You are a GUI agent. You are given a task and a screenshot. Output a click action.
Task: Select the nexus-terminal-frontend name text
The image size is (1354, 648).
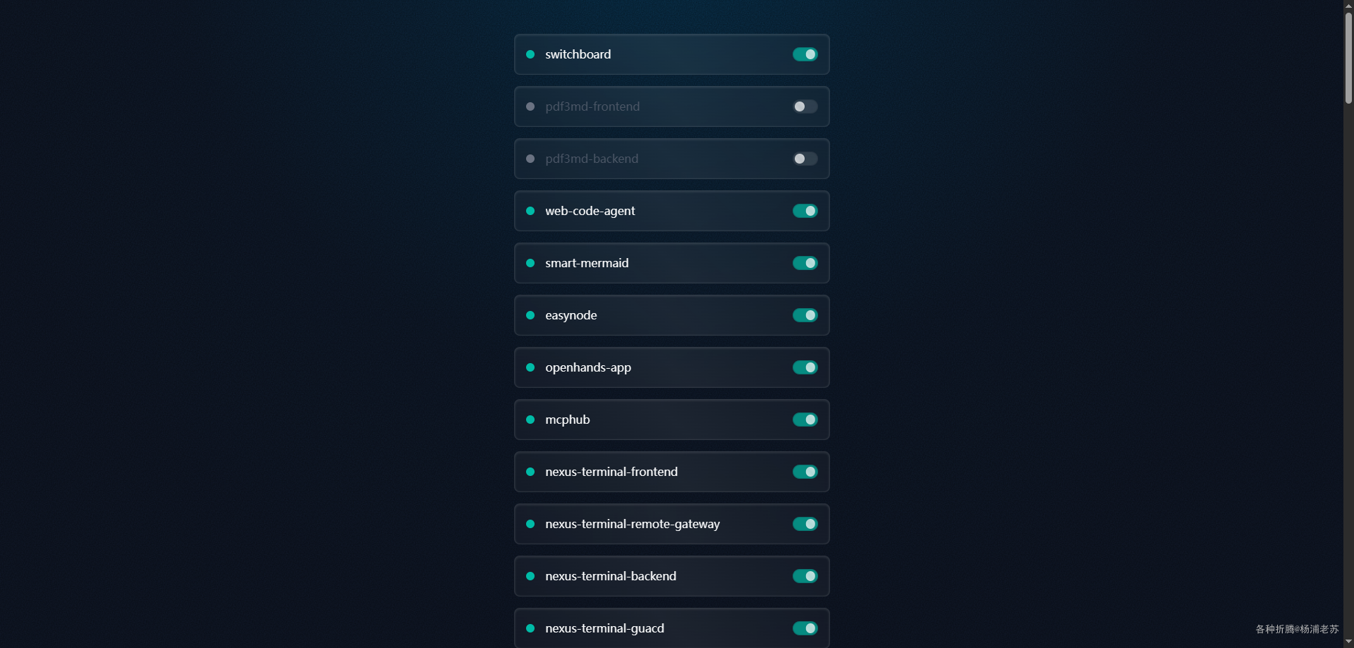pyautogui.click(x=611, y=472)
